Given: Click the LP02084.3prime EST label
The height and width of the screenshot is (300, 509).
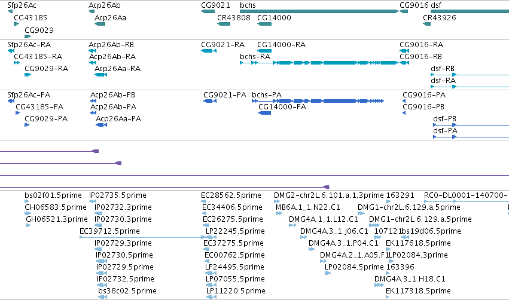Looking at the screenshot, I should tap(419, 255).
